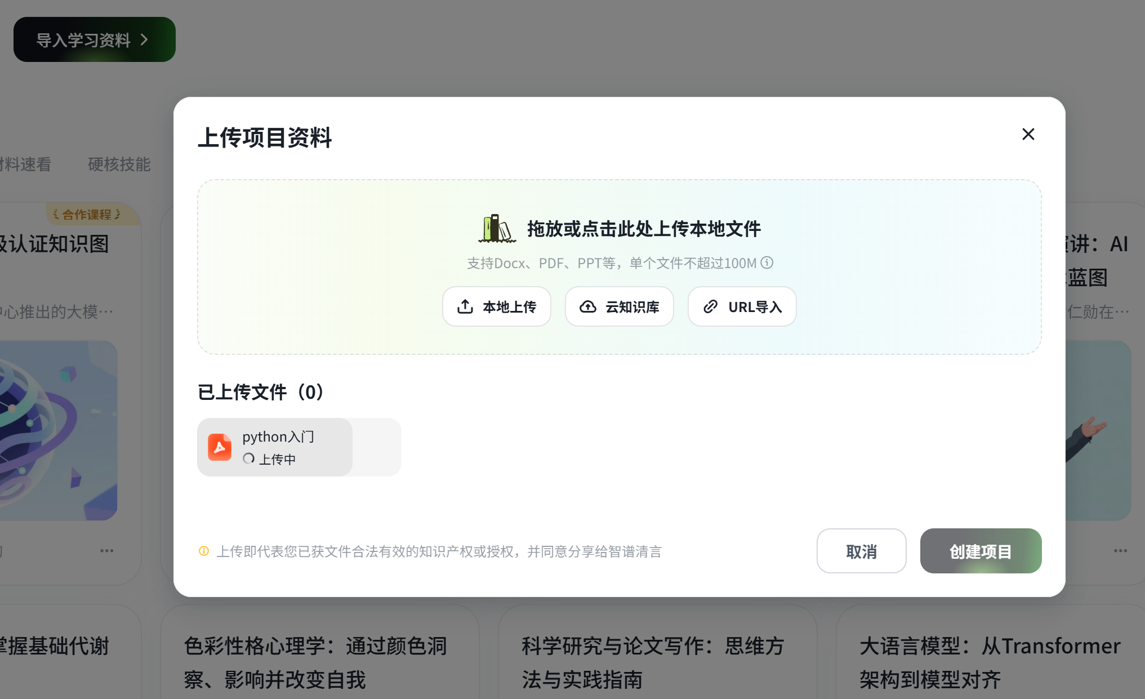The image size is (1145, 699).
Task: Open more options on left course card
Action: (x=106, y=550)
